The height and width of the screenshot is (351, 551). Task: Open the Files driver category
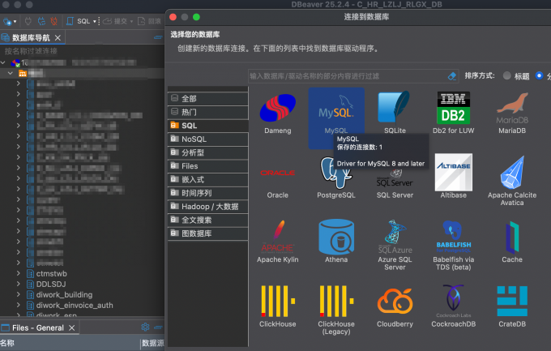[x=208, y=166]
